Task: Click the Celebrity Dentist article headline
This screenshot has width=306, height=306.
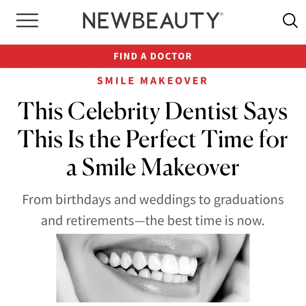Action: [x=152, y=139]
